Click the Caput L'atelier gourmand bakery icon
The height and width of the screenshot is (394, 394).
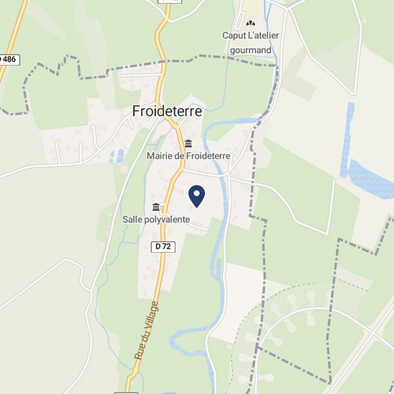(251, 24)
